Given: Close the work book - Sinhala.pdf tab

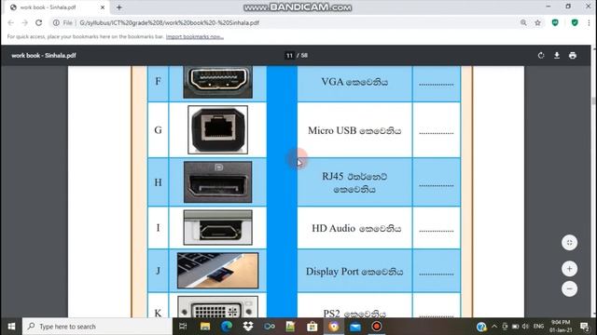Looking at the screenshot, I should (103, 7).
